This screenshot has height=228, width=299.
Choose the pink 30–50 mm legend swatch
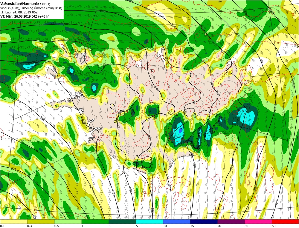click(x=258, y=221)
